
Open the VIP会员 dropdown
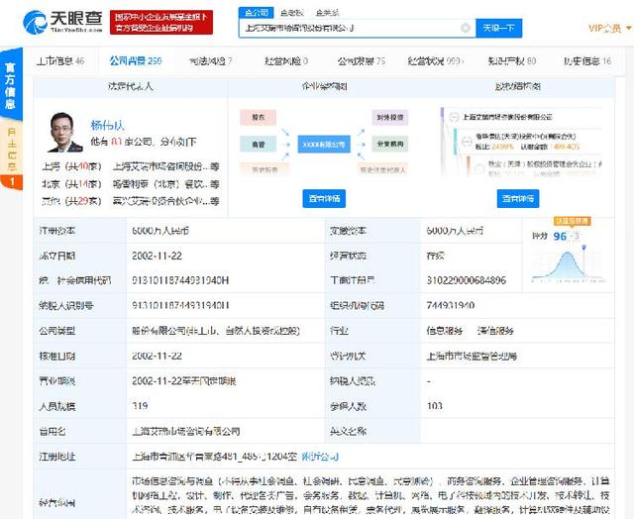click(x=609, y=28)
